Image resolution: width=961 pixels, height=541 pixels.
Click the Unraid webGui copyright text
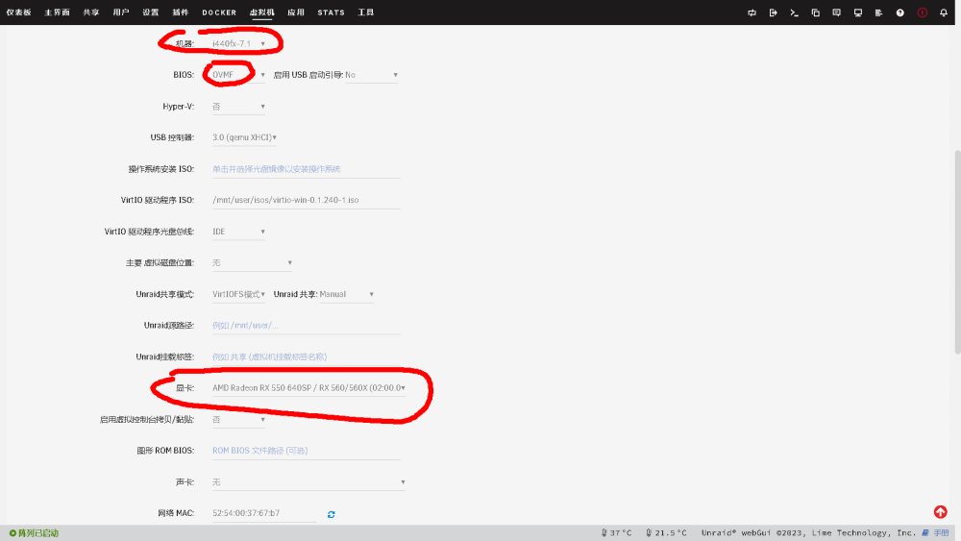(x=808, y=533)
